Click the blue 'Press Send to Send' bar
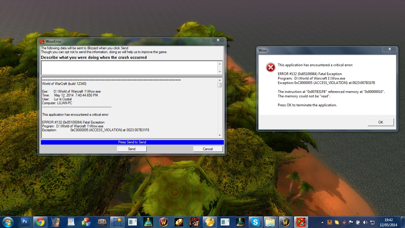This screenshot has width=405, height=228. (132, 142)
